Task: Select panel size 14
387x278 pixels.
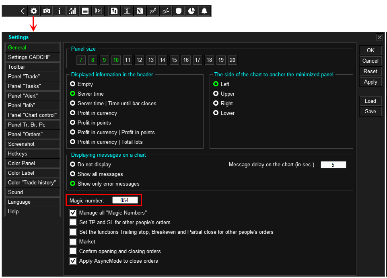Action: (163, 60)
